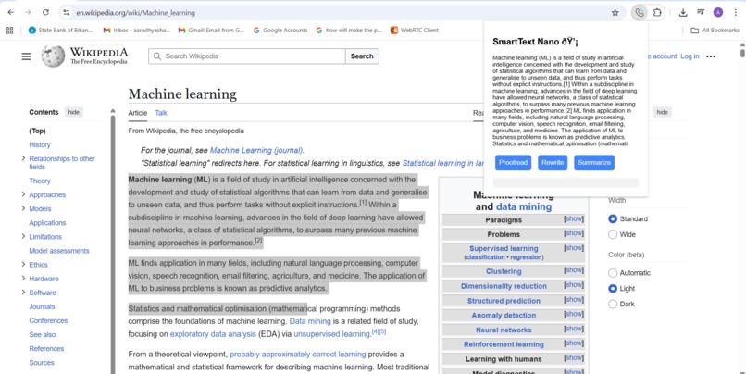746x374 pixels.
Task: Open the Log in link
Action: [x=690, y=56]
